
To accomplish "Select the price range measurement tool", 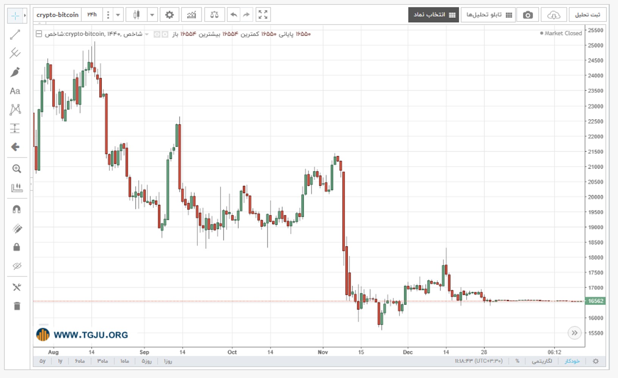I will 15,128.
